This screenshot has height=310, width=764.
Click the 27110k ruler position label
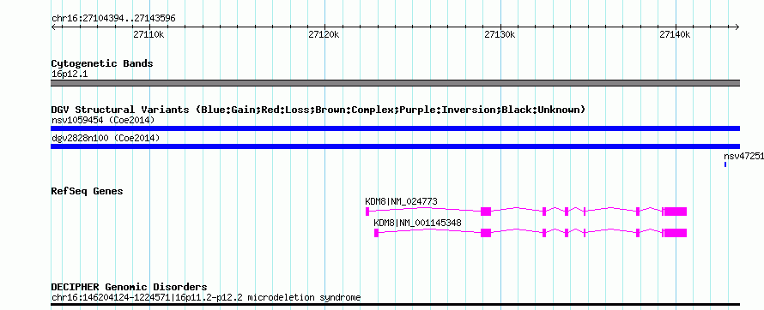(149, 35)
